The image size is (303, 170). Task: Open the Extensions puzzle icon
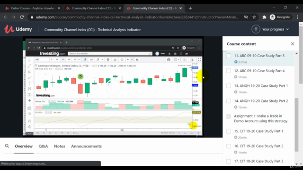(x=264, y=17)
